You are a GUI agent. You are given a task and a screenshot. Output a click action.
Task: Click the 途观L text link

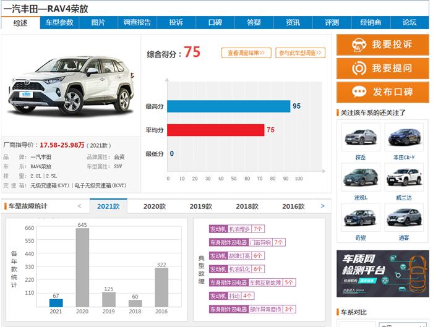361,198
